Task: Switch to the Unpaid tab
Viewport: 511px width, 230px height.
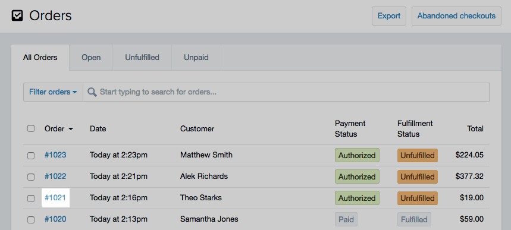Action: point(196,57)
